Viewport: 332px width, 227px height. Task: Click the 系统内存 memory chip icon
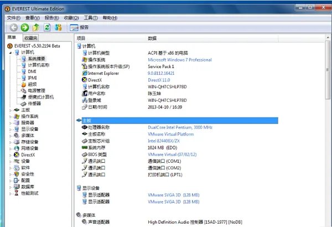(x=85, y=147)
